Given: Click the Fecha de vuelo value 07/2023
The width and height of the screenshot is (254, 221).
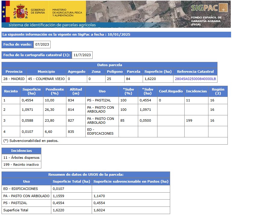Looking at the screenshot, I should tap(42, 45).
